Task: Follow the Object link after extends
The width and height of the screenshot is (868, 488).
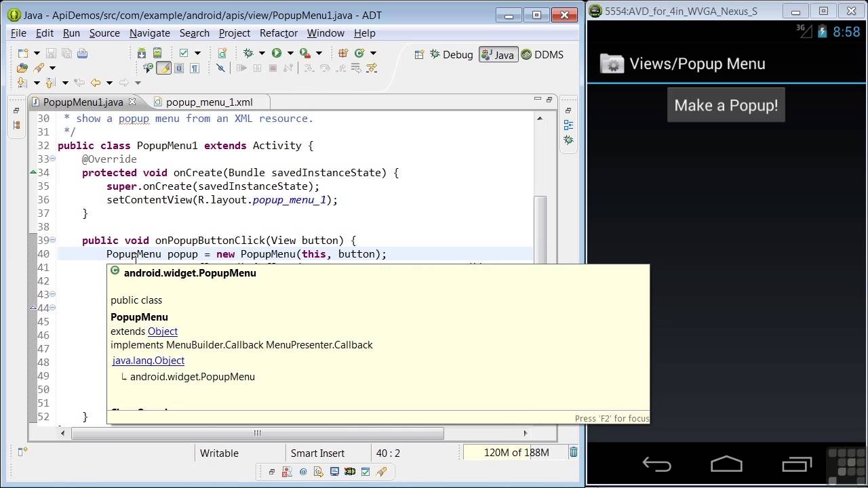Action: [x=163, y=331]
